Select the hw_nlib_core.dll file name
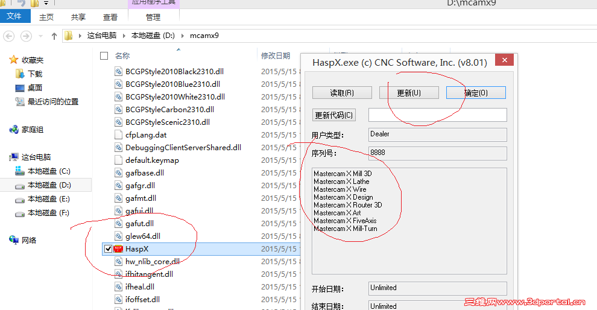The image size is (597, 310). coord(153,262)
